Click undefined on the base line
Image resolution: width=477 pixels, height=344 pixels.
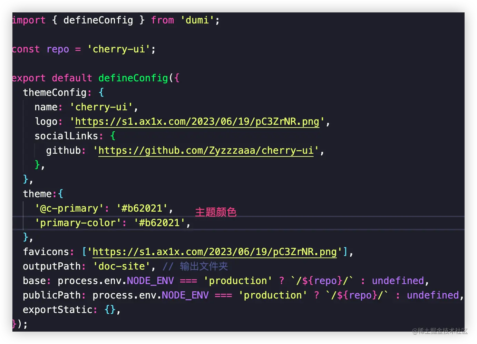[398, 281]
